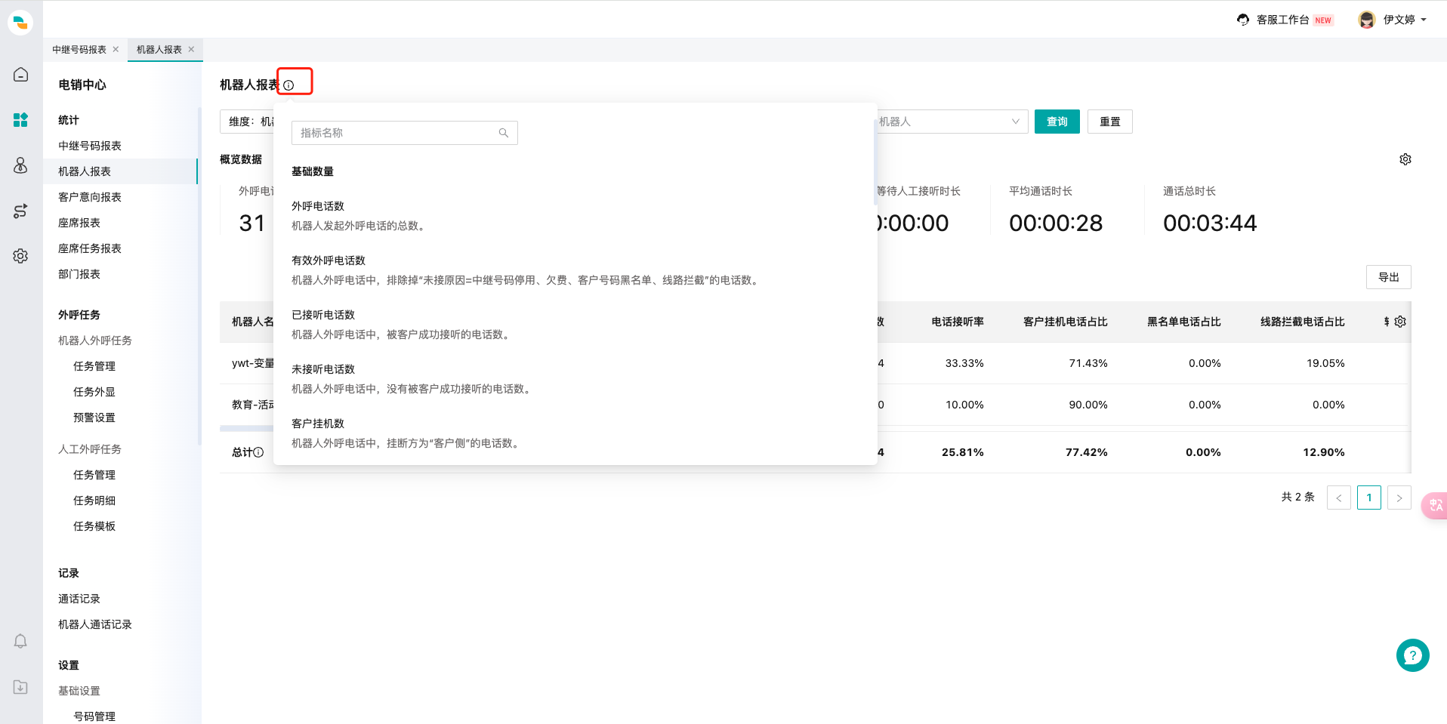
Task: Close the 机器人报表 tab
Action: click(x=191, y=49)
